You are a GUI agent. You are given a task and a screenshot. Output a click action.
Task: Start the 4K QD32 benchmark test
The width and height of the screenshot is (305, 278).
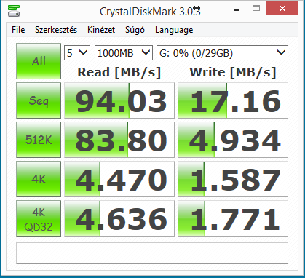39,218
